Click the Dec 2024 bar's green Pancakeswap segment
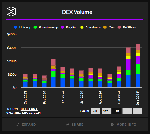Image resolution: width=150 pixels, height=134 pixels. click(138, 69)
